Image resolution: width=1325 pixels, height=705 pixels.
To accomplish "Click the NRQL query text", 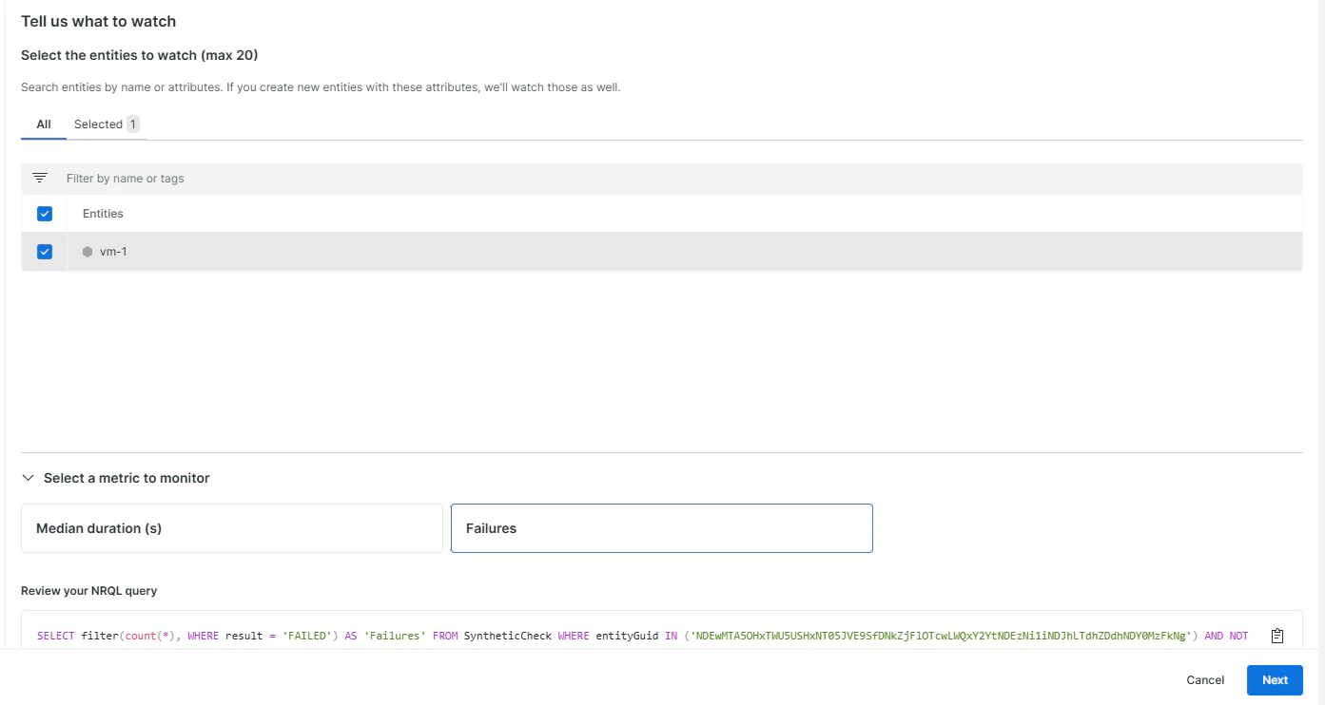I will tap(642, 636).
